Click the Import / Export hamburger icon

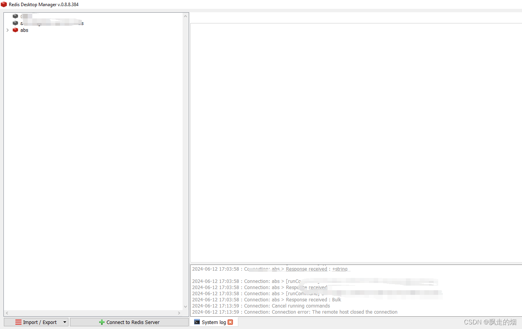pyautogui.click(x=18, y=322)
